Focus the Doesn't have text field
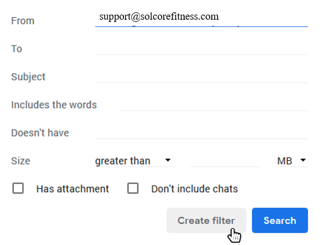 [x=201, y=133]
